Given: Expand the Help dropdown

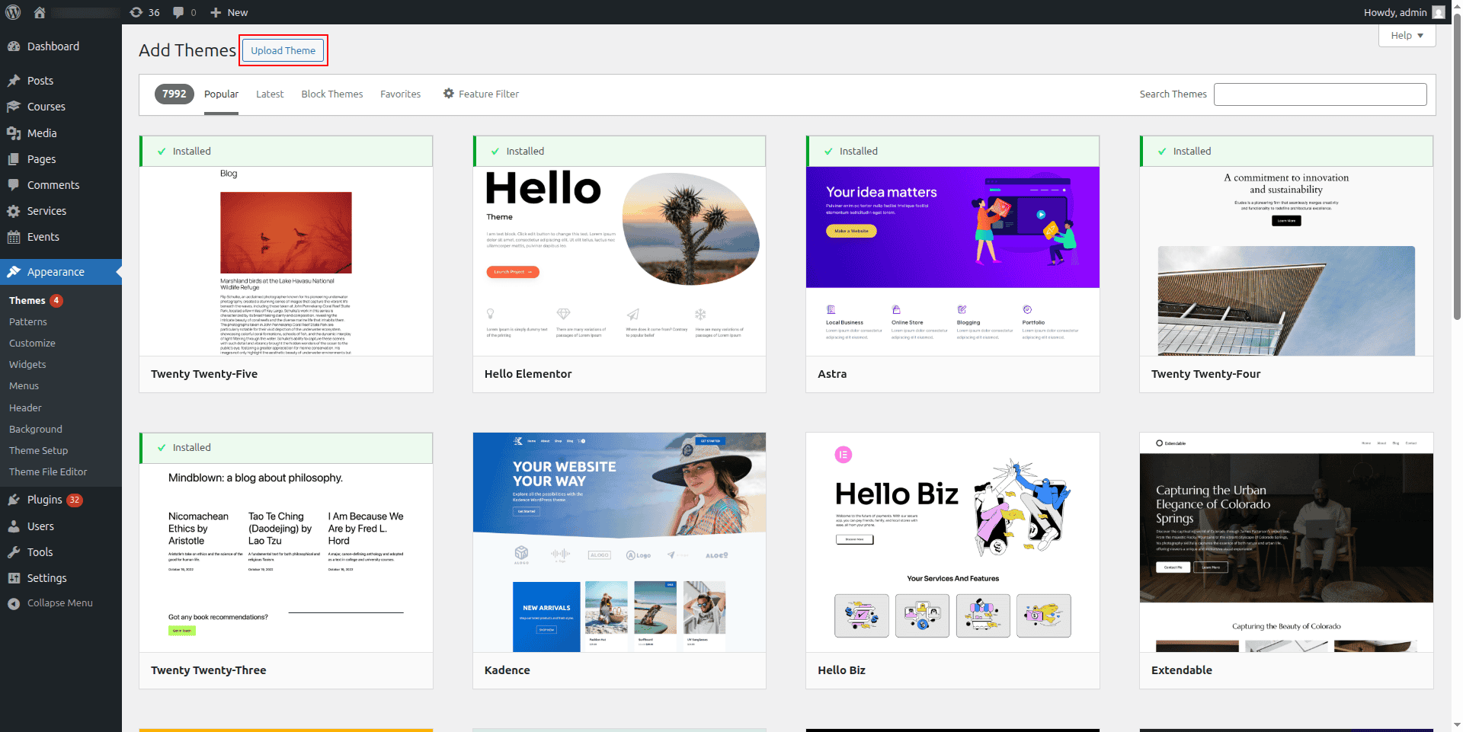Looking at the screenshot, I should (x=1406, y=35).
